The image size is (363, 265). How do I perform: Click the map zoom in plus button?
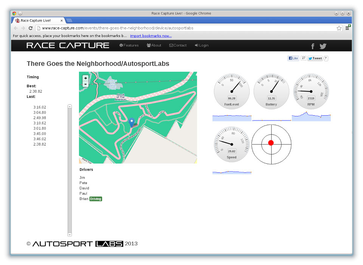tap(85, 78)
